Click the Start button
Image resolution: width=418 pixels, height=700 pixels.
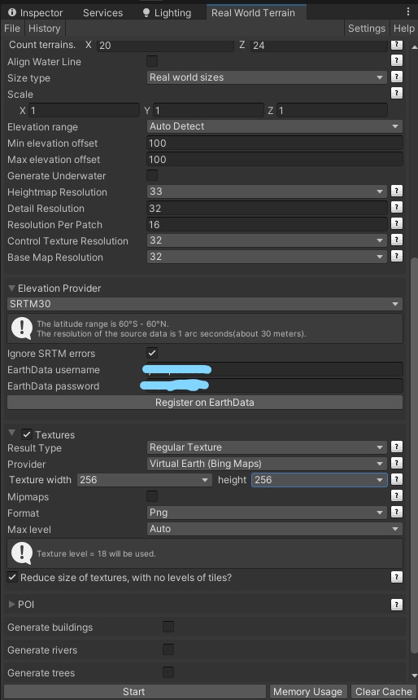pos(134,692)
